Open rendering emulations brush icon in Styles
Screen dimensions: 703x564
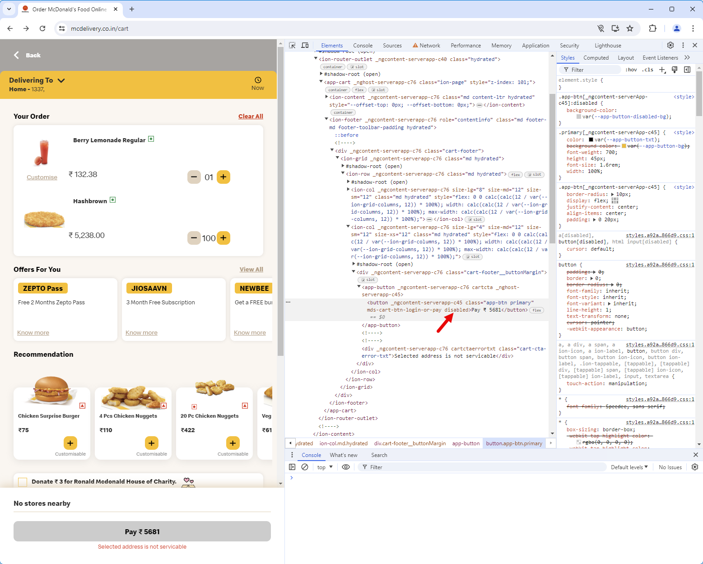pos(675,70)
